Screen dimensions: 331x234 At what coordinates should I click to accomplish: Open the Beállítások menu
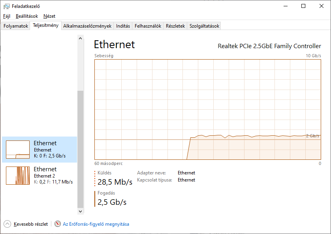[x=27, y=16]
